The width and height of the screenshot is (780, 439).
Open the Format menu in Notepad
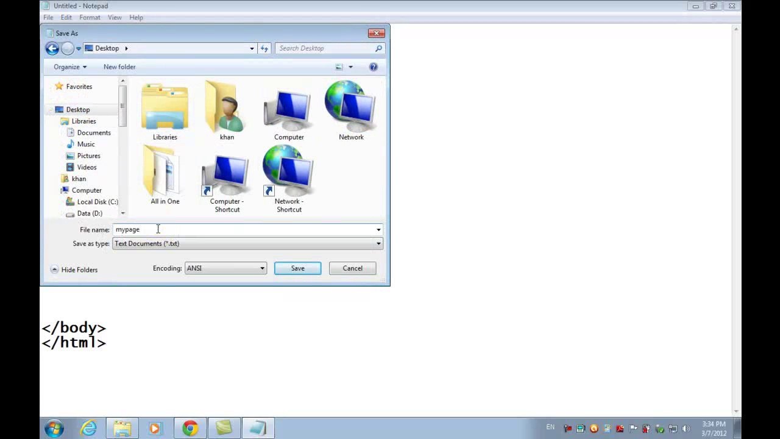(90, 18)
